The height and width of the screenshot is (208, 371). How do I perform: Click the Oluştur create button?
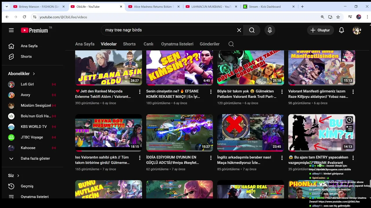pos(320,30)
